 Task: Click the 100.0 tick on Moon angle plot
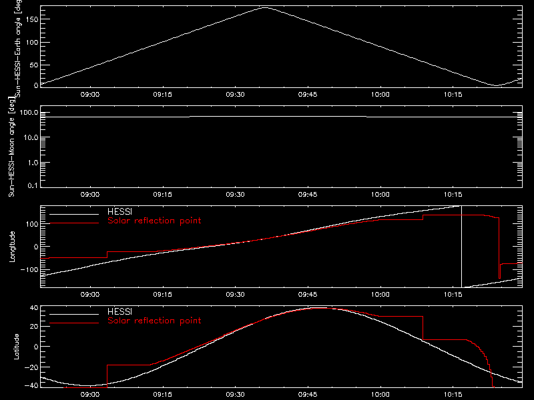[x=29, y=113]
